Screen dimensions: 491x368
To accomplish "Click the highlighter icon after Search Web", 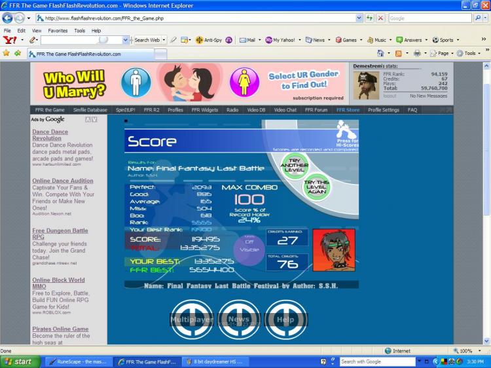I will click(173, 40).
